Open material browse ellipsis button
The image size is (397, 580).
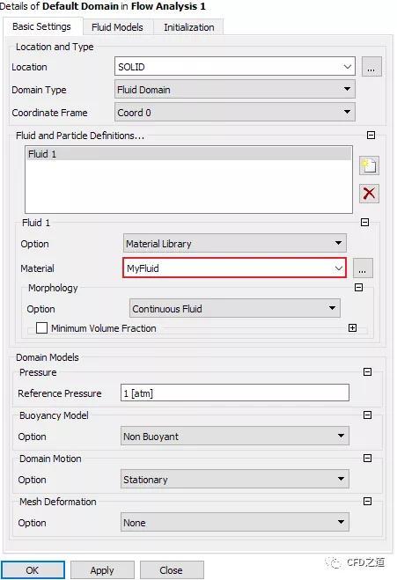coord(363,268)
